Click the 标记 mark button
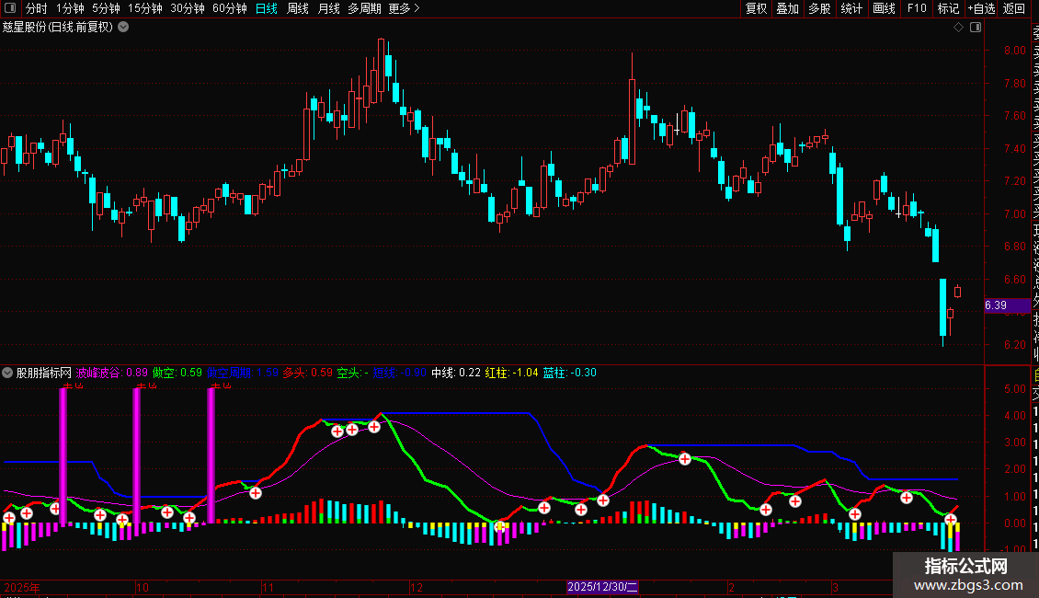This screenshot has width=1039, height=598. click(948, 8)
